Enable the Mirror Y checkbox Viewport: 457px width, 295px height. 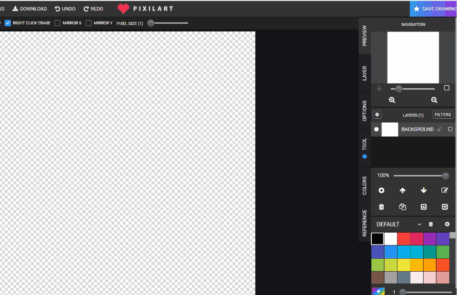89,23
